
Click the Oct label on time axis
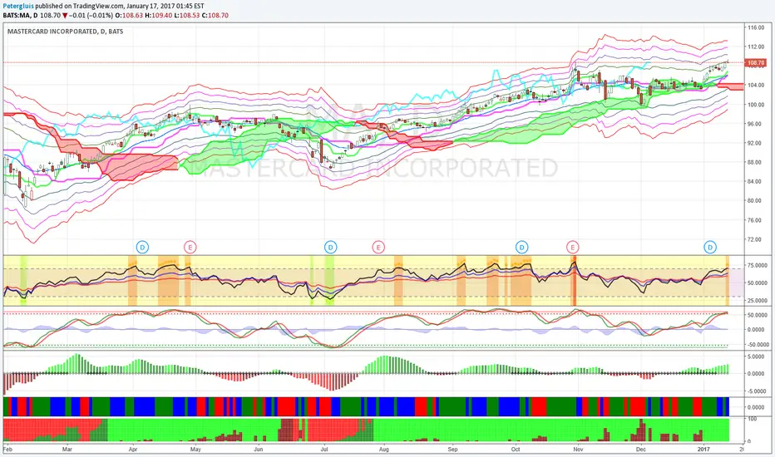pos(516,449)
